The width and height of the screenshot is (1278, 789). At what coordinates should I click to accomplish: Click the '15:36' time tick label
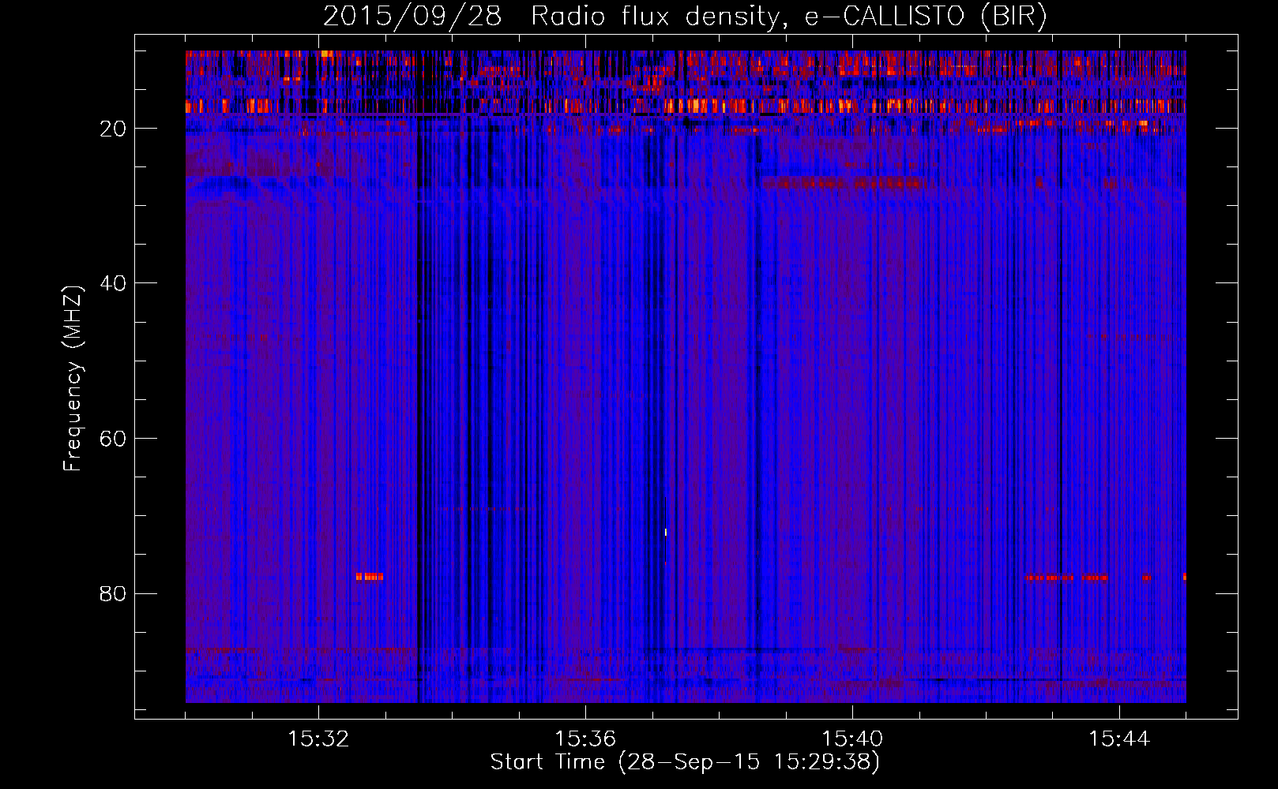pyautogui.click(x=585, y=739)
